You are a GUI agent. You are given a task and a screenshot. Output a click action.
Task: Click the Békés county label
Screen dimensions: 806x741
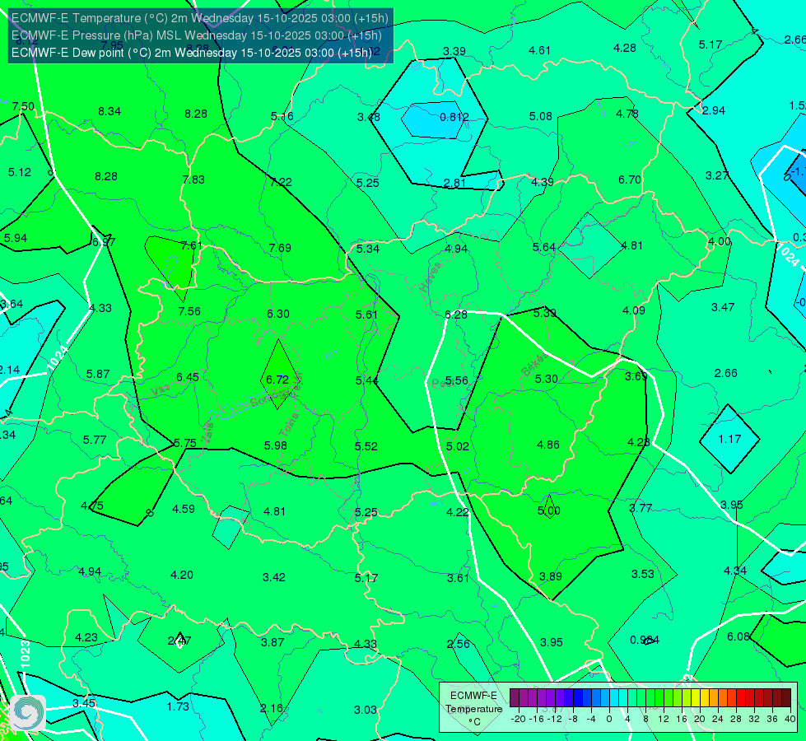[x=533, y=365]
